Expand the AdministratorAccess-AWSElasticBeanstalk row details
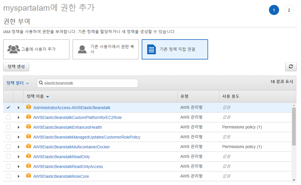 (19, 108)
